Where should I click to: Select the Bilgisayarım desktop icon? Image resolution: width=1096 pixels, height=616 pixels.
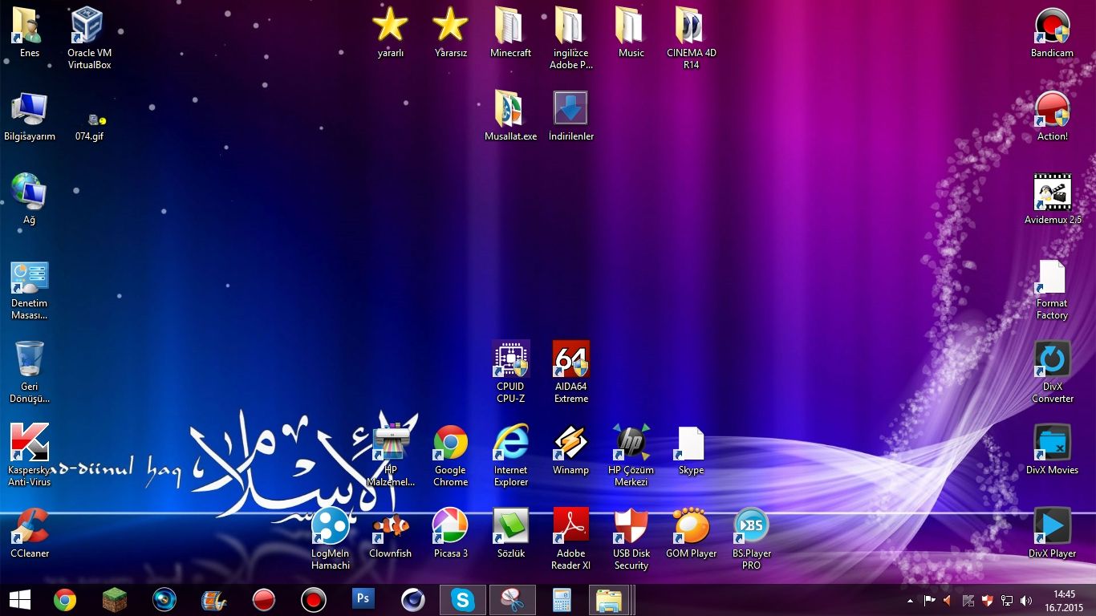coord(30,116)
